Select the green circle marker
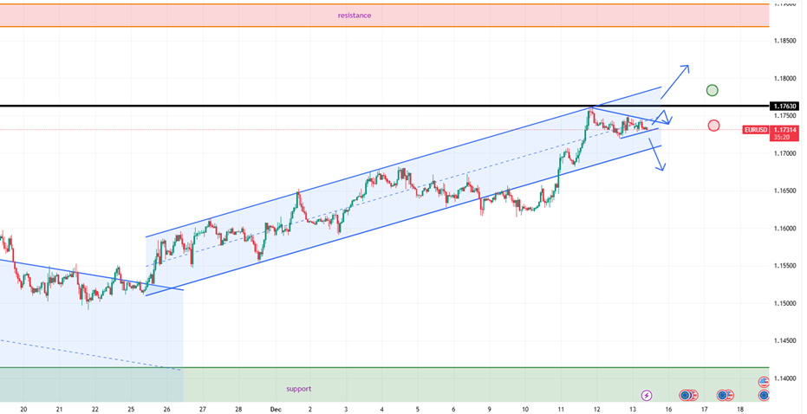 coord(713,90)
